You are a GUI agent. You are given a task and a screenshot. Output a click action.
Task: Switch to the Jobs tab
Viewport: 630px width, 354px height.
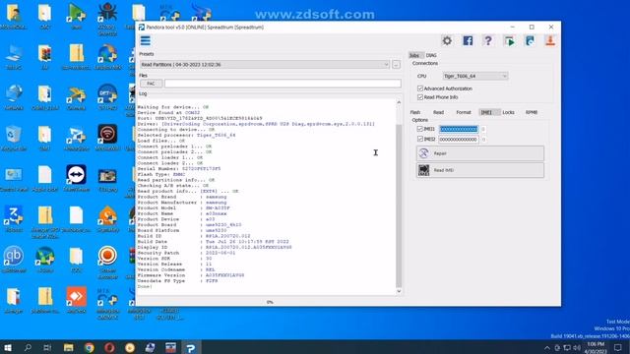click(414, 55)
